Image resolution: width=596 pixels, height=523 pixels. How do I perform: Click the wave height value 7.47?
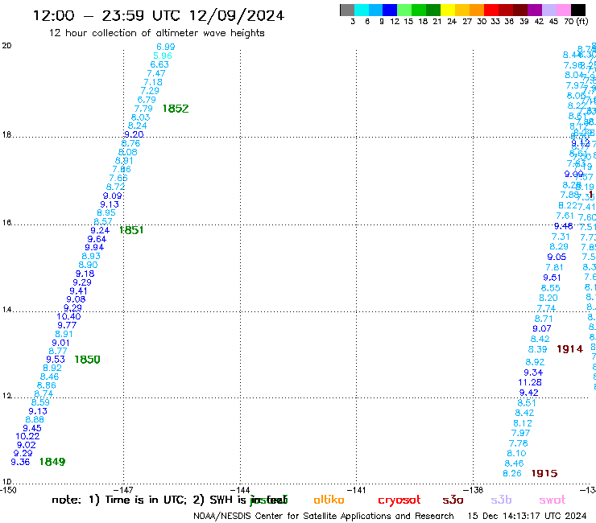point(156,73)
